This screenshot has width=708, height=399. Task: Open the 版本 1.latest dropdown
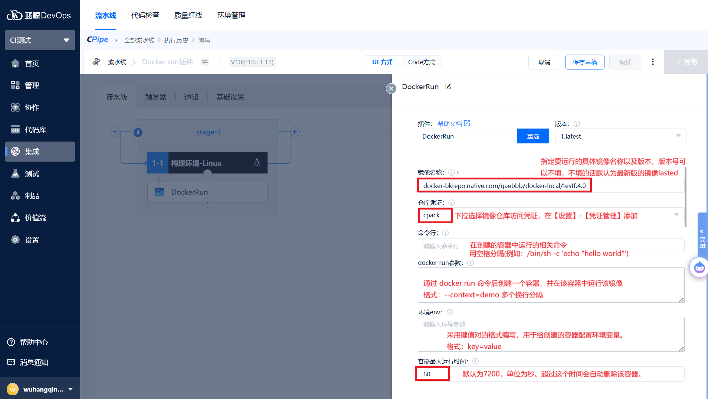(x=620, y=136)
